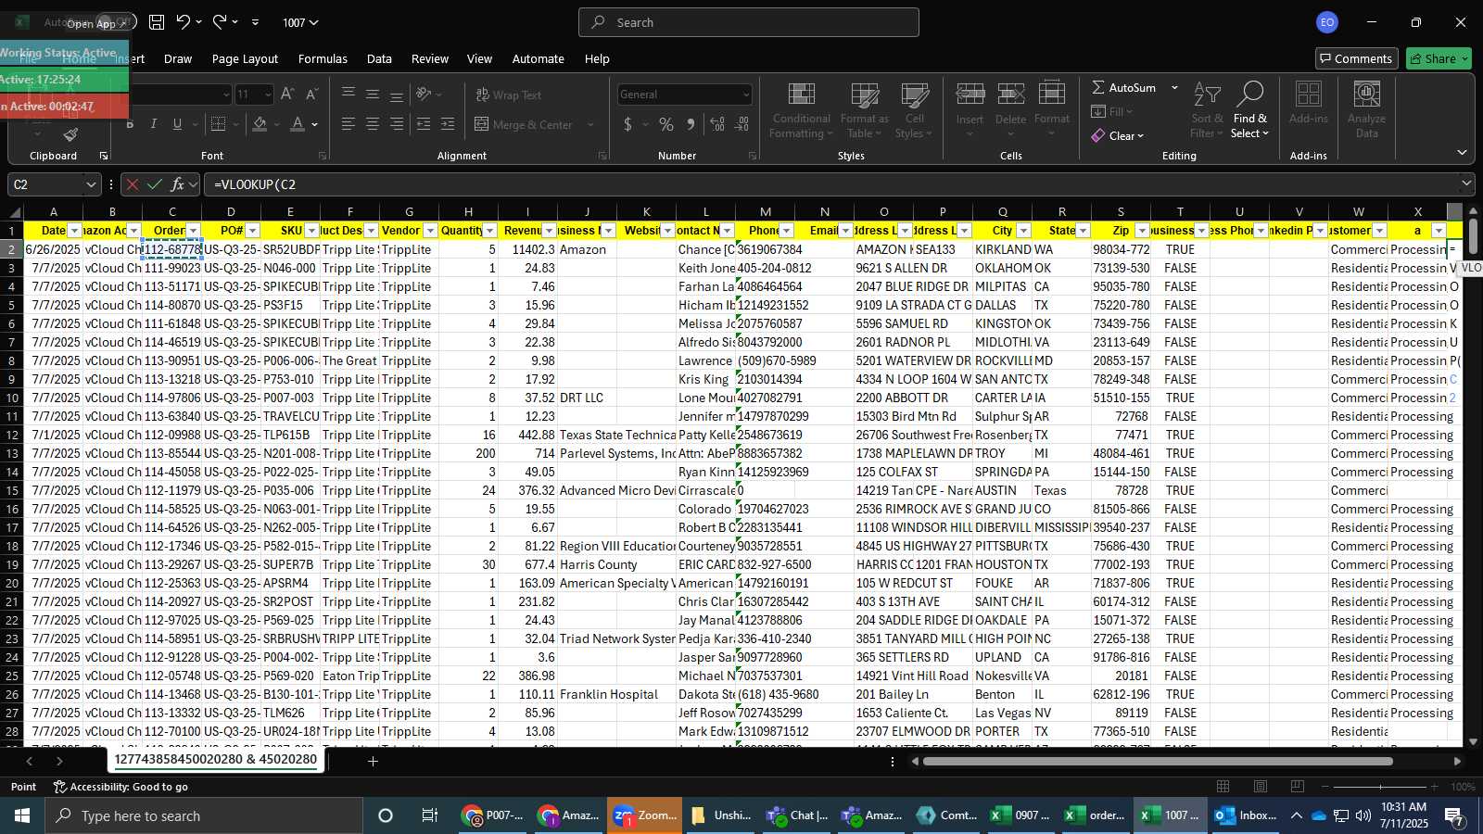The width and height of the screenshot is (1483, 834).
Task: Click the vertical scrollbar thumb
Action: pos(1473,236)
